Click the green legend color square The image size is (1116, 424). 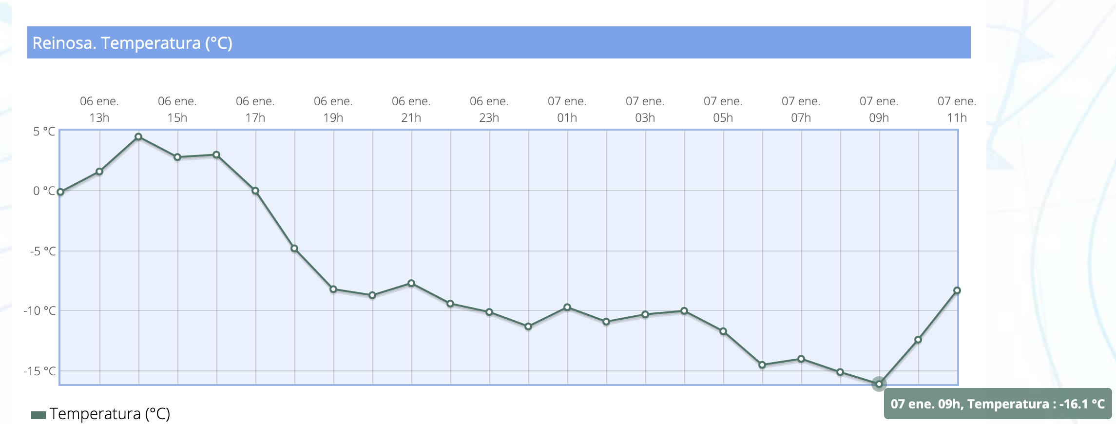click(38, 415)
